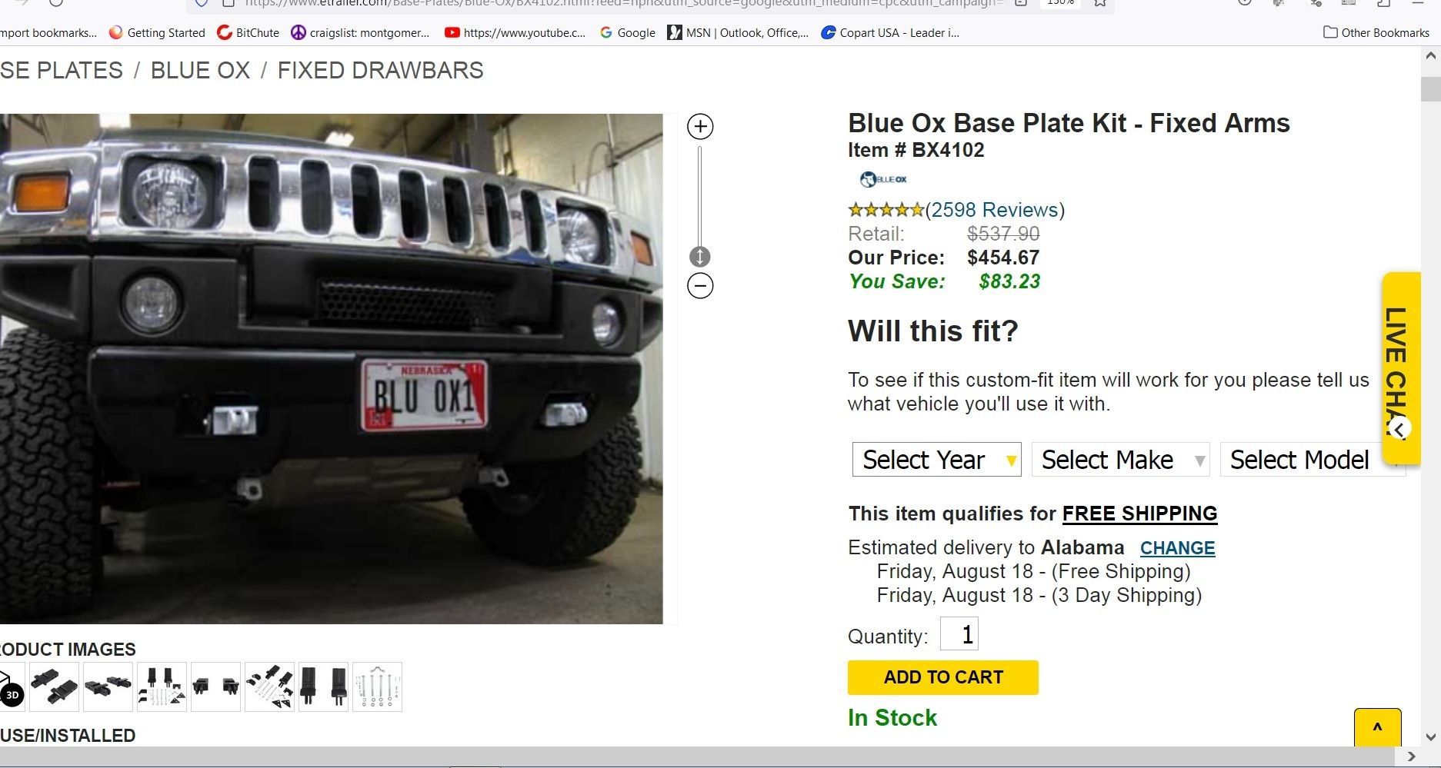Expand the Select Make dropdown
Screen dimensions: 1441x768
1121,460
